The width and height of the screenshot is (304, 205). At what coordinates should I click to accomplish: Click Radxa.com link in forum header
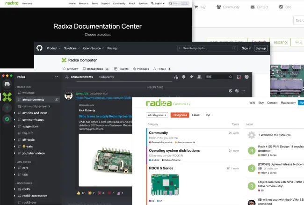click(x=288, y=102)
